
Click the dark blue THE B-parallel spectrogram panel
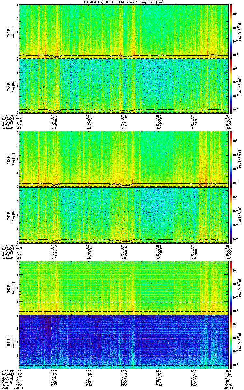click(x=123, y=342)
